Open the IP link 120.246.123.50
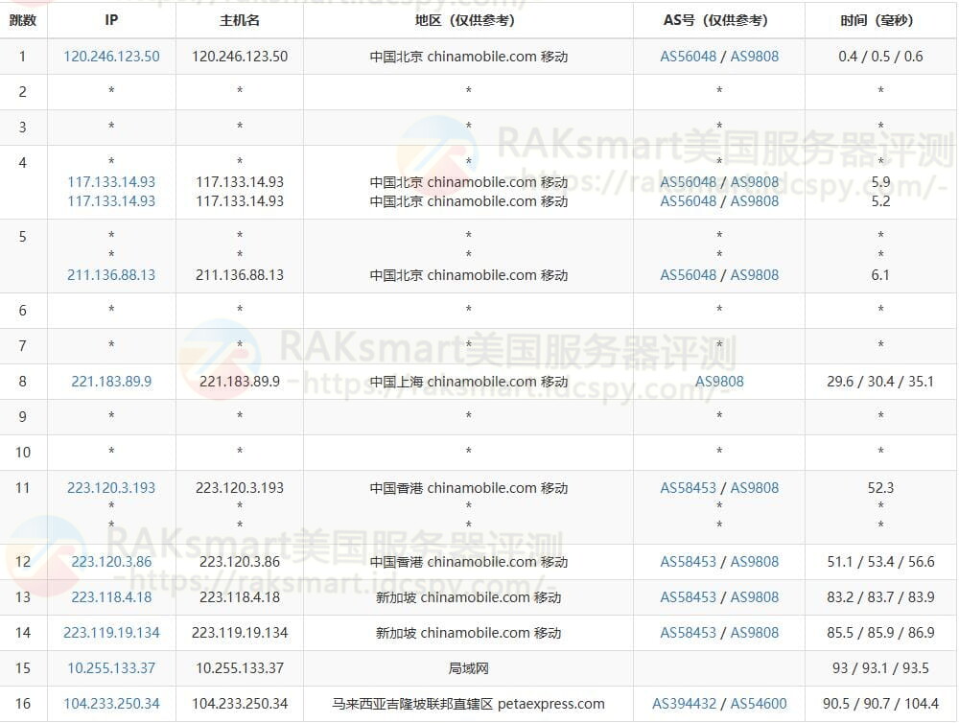 point(111,57)
